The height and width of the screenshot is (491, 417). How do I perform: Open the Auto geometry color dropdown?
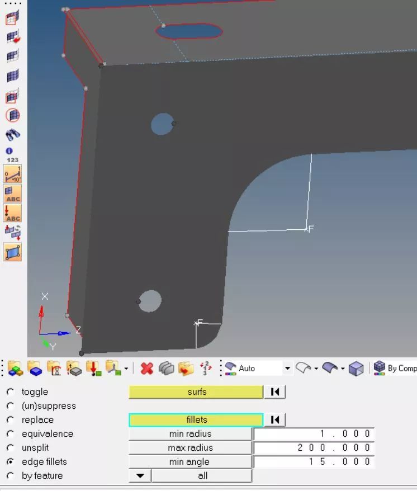click(287, 369)
